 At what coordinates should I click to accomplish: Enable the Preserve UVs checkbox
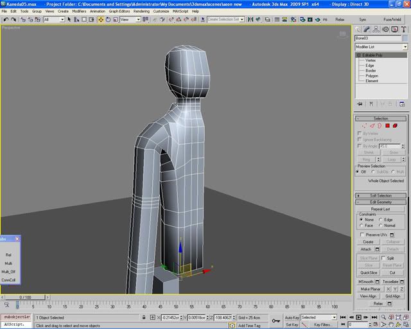click(x=362, y=235)
